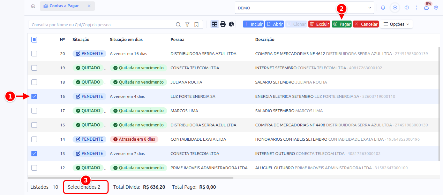Open the help question mark icon
Viewport: 443px width, 195px height.
click(407, 8)
